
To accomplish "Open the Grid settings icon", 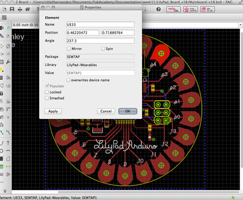I will [x=4, y=17].
